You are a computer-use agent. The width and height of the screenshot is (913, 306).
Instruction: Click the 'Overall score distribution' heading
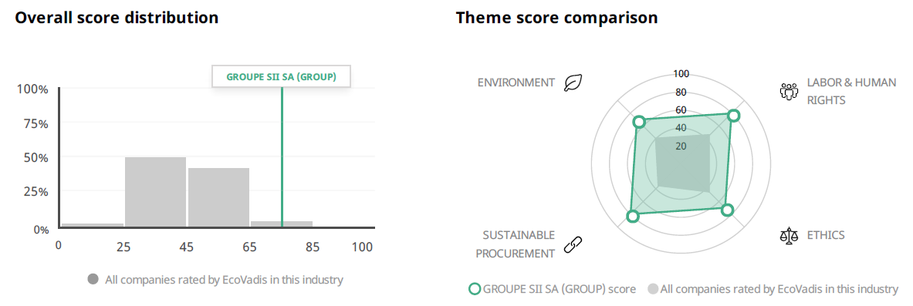pos(117,18)
